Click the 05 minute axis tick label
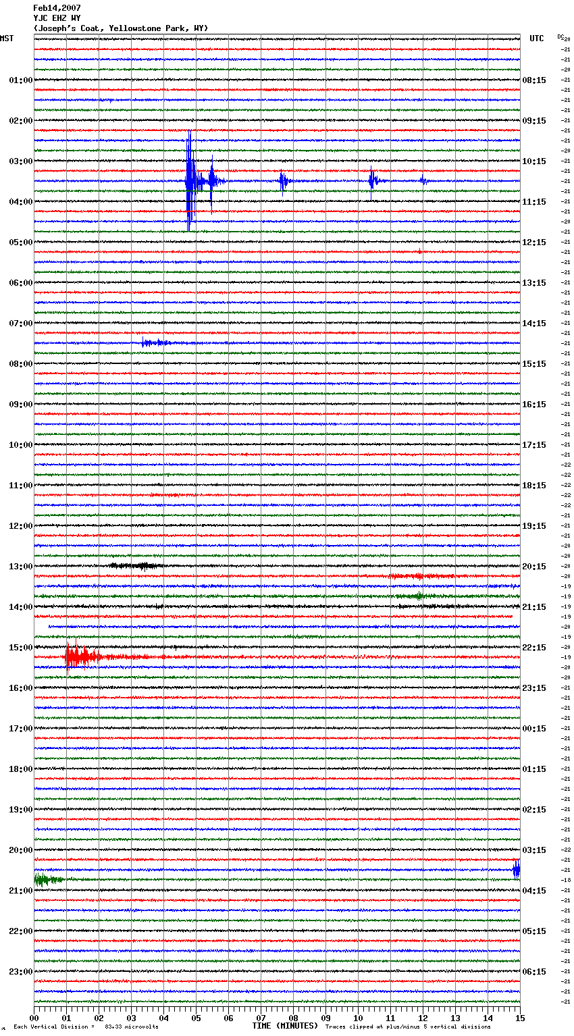 196,1018
